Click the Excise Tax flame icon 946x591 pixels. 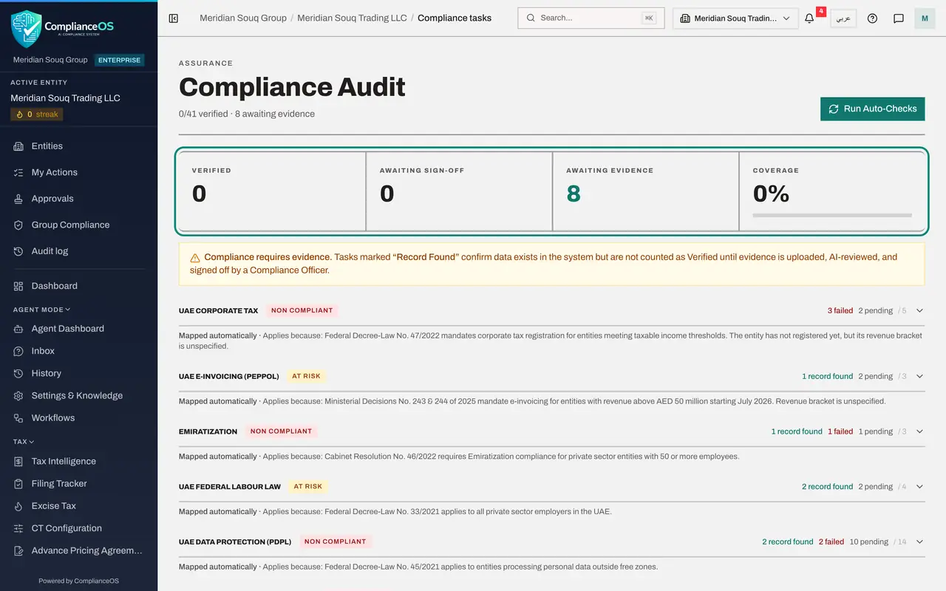tap(18, 506)
